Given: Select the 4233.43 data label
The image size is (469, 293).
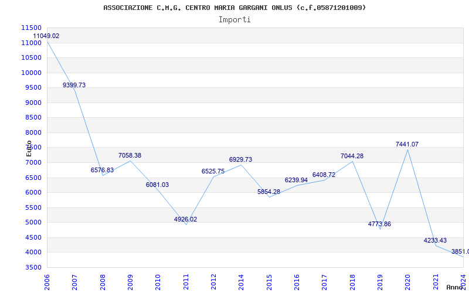Looking at the screenshot, I should (x=435, y=240).
